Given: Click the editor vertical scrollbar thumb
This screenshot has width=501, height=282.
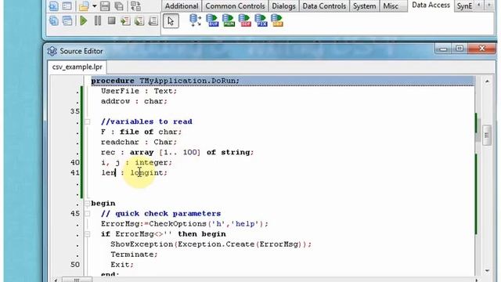Looking at the screenshot, I should 487,136.
